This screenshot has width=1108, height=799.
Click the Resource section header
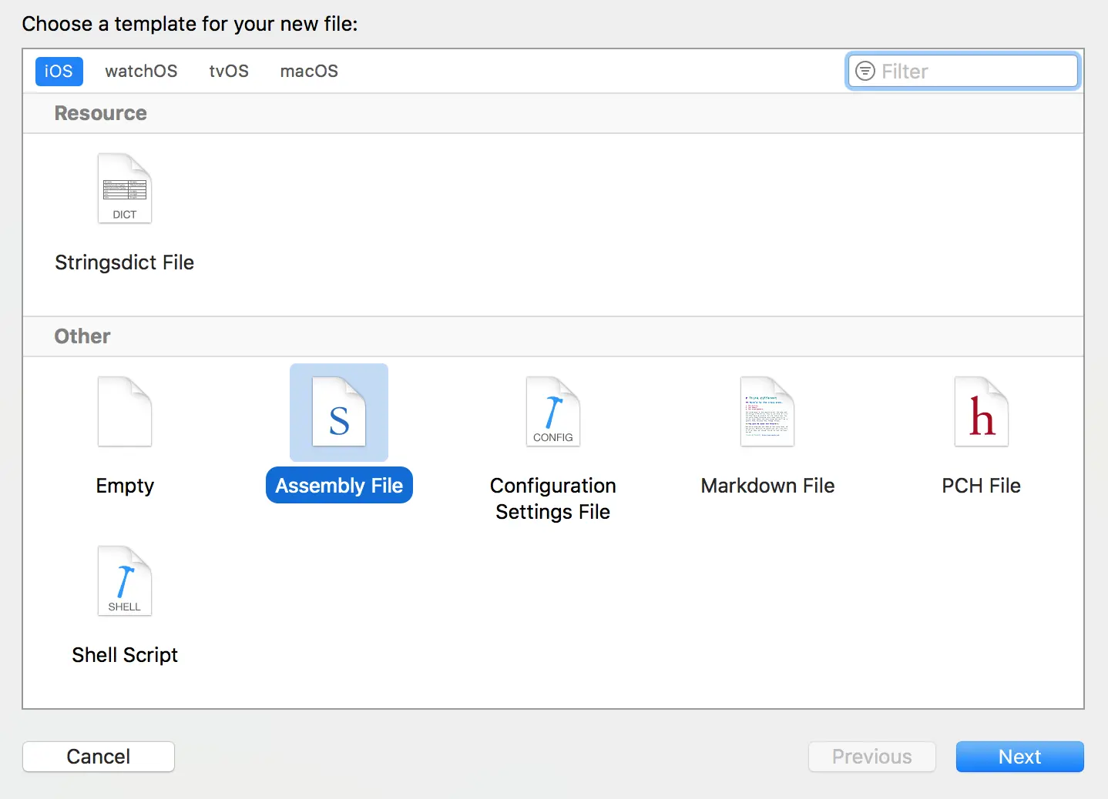click(553, 113)
